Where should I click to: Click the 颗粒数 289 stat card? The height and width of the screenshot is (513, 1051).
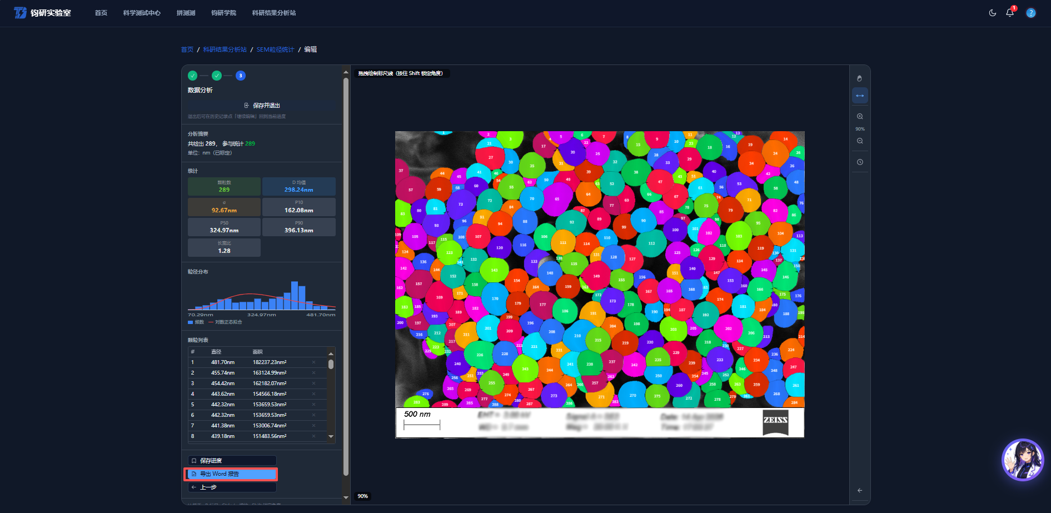tap(224, 186)
